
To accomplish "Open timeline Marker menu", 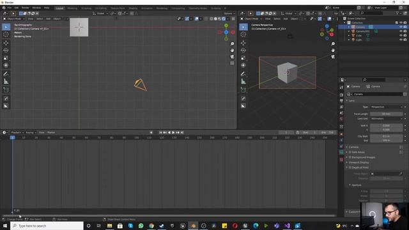I will (51, 132).
